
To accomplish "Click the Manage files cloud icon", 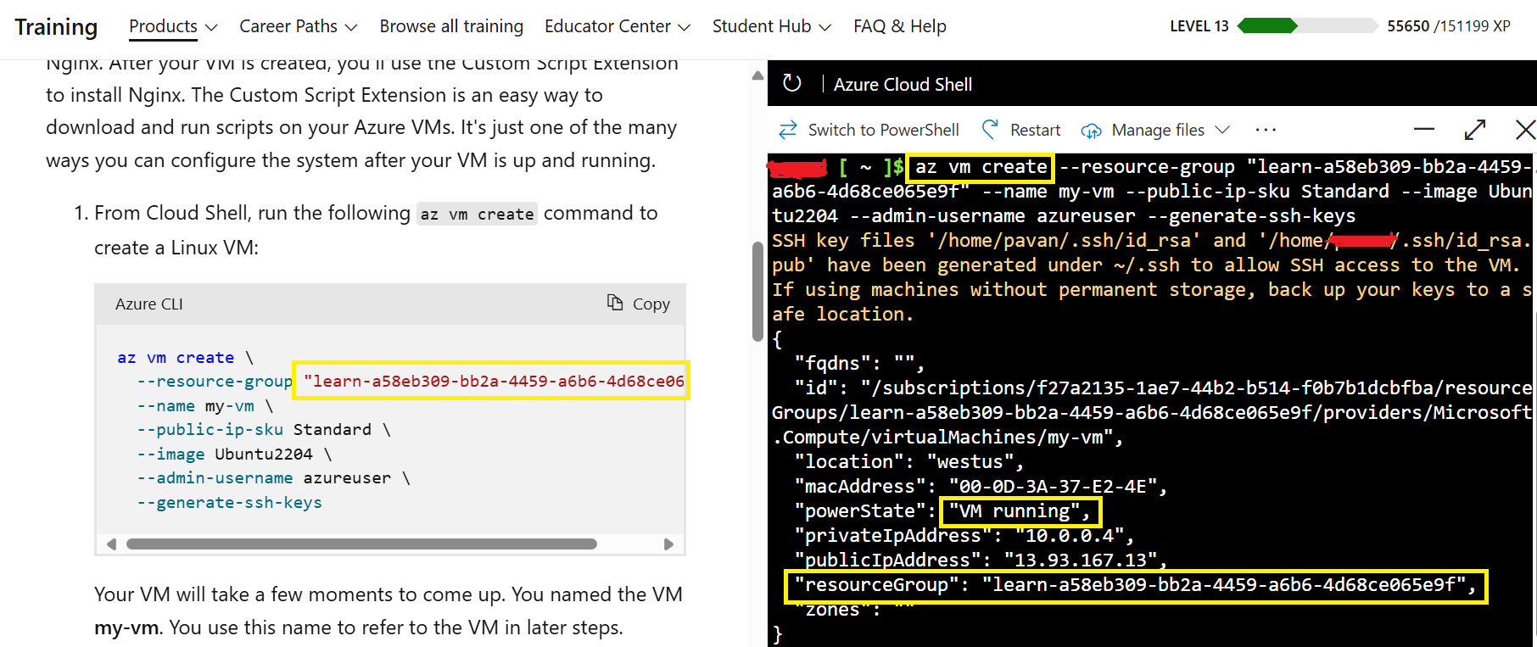I will [1091, 131].
